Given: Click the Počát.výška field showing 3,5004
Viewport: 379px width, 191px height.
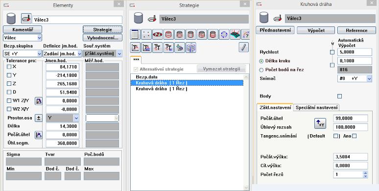Looking at the screenshot, I should pyautogui.click(x=351, y=157).
